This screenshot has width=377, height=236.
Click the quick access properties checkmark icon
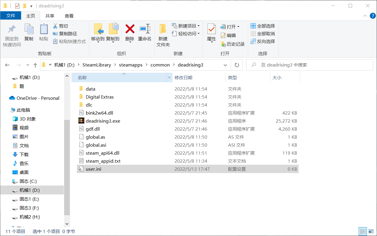[x=17, y=6]
